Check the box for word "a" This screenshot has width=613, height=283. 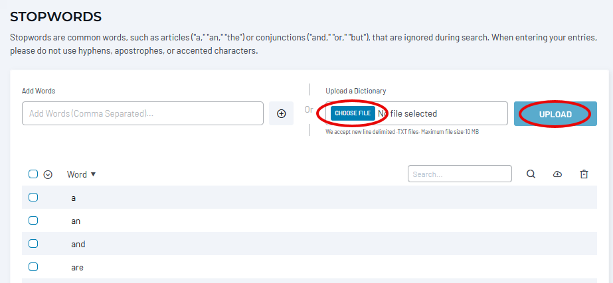[x=33, y=197]
